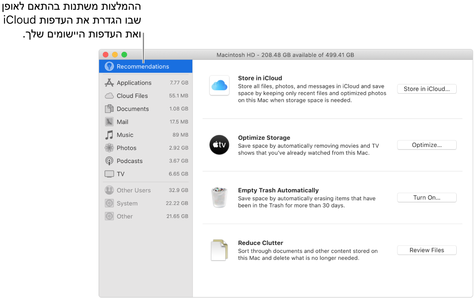
Task: Click the 89 MB Music size
Action: pos(180,135)
